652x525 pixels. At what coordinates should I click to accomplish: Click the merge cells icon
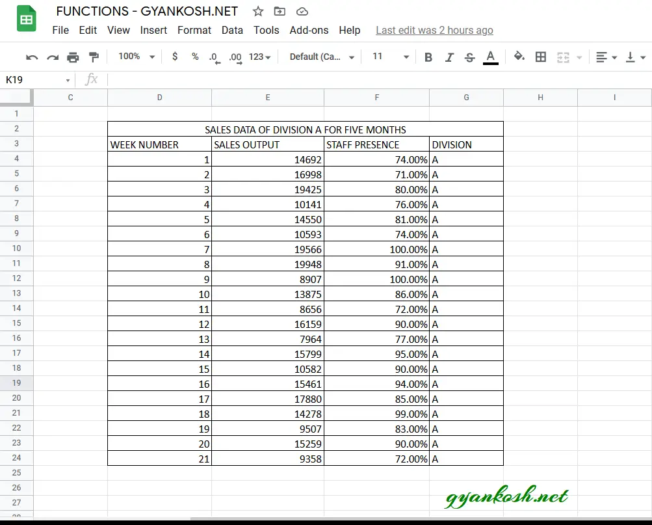563,57
